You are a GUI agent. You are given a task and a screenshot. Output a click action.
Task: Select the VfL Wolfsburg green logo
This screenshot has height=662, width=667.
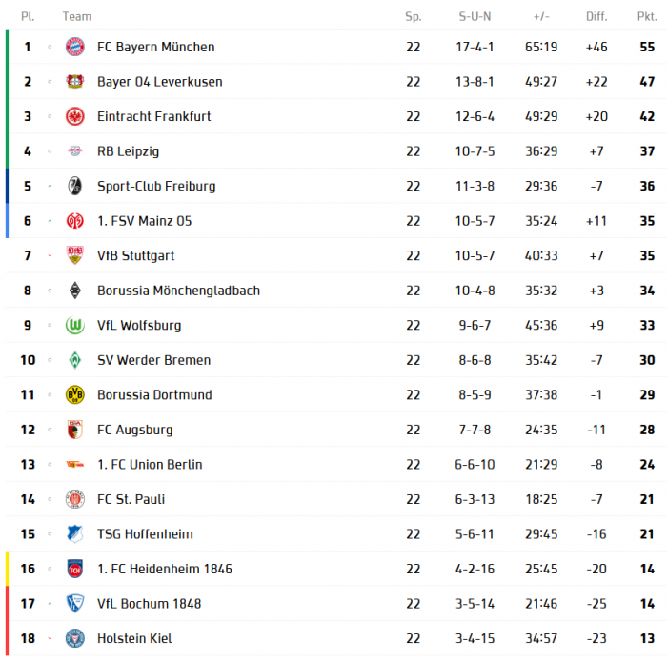75,325
